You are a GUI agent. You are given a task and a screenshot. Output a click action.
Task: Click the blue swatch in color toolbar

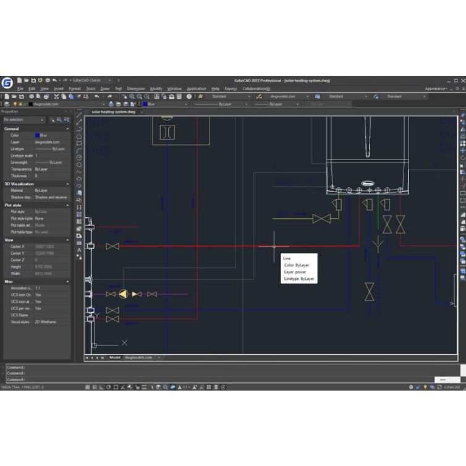(145, 104)
